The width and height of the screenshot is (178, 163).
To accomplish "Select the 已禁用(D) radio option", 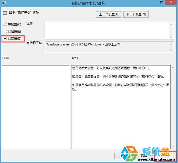I will pyautogui.click(x=12, y=38).
